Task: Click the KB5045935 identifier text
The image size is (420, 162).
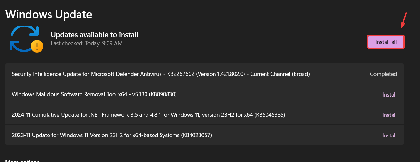Action: (270, 115)
